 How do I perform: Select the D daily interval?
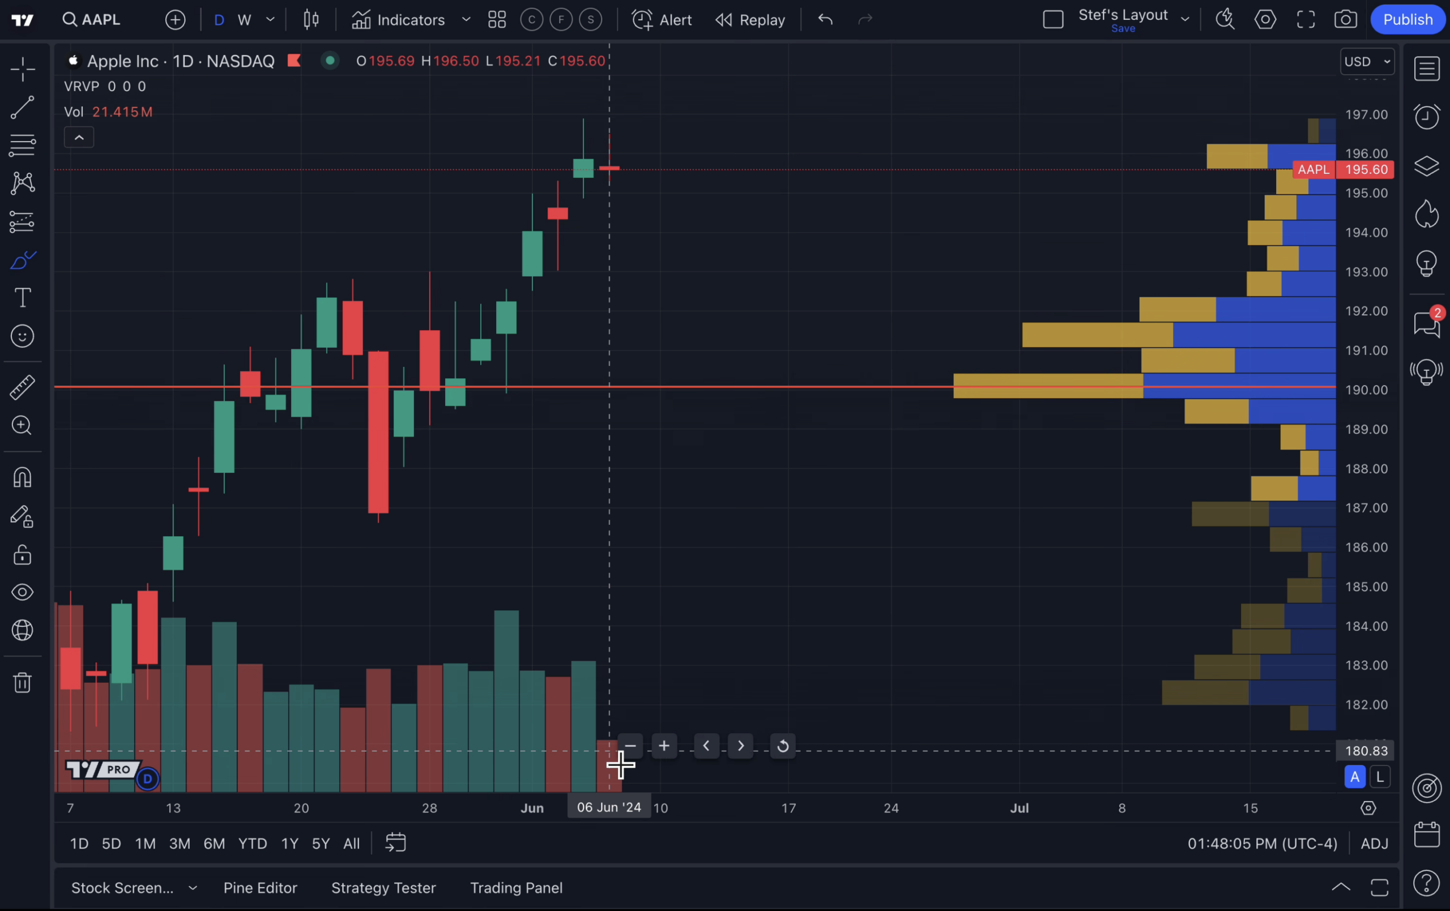219,20
